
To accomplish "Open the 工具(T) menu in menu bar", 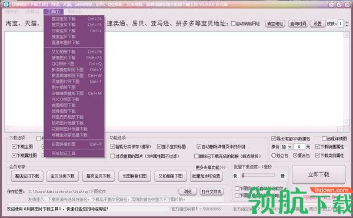I will click(54, 12).
